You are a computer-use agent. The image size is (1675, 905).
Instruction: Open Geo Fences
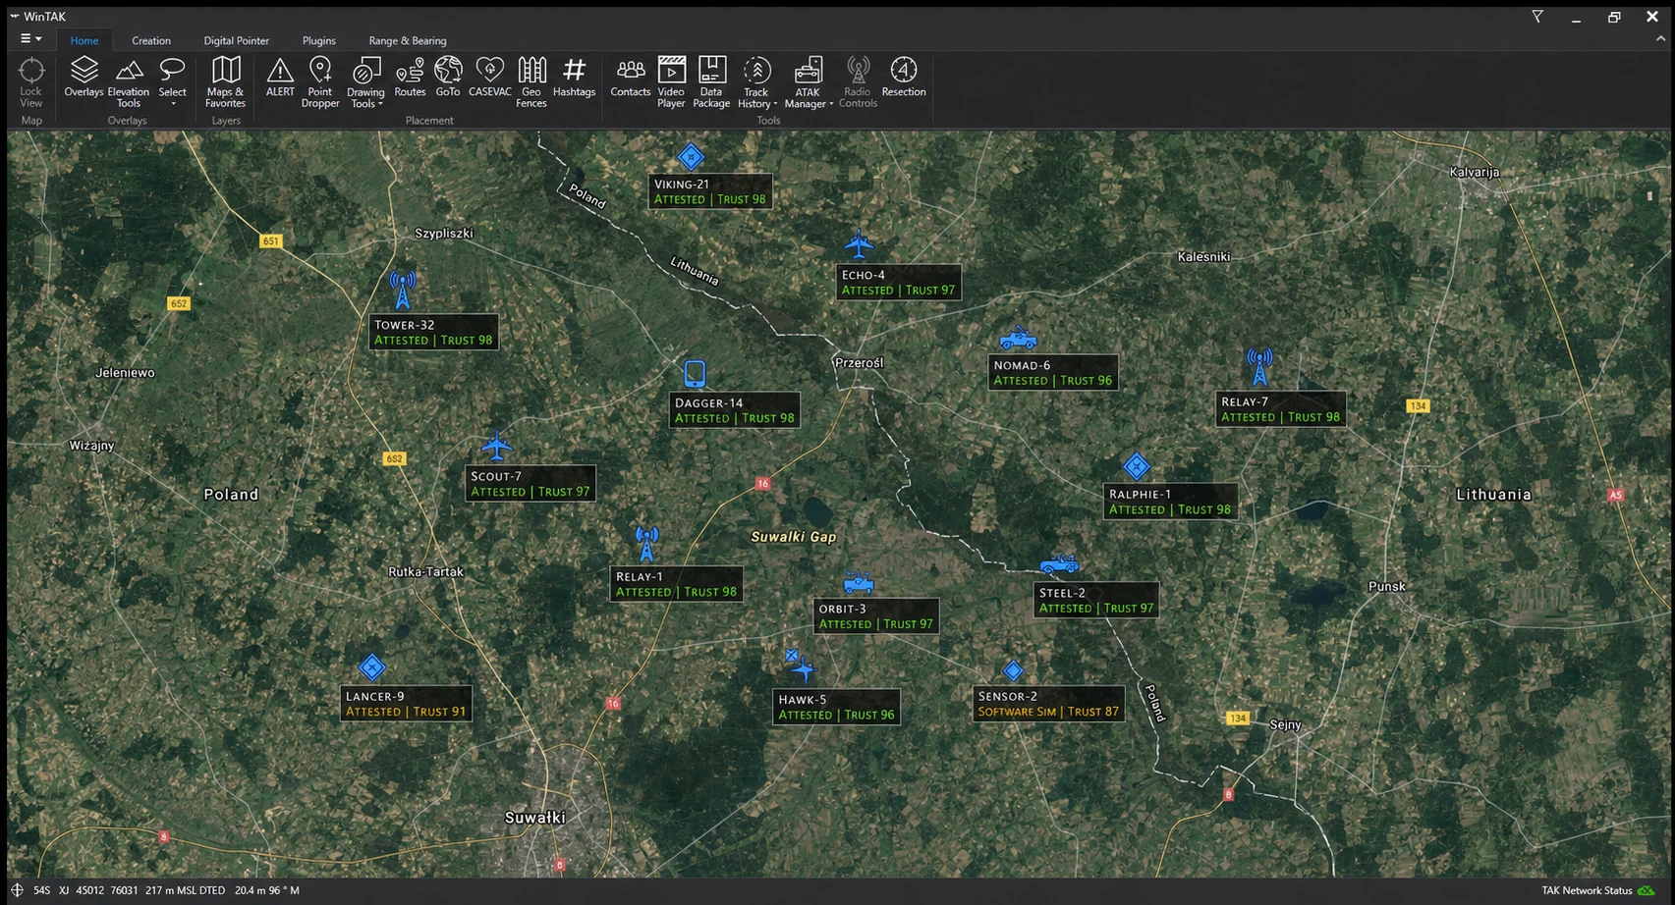pos(531,82)
